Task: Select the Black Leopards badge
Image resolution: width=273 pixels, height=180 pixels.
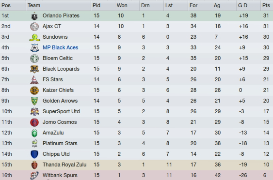Action: click(x=34, y=69)
